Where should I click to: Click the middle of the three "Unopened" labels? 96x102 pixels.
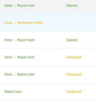[x=74, y=74]
